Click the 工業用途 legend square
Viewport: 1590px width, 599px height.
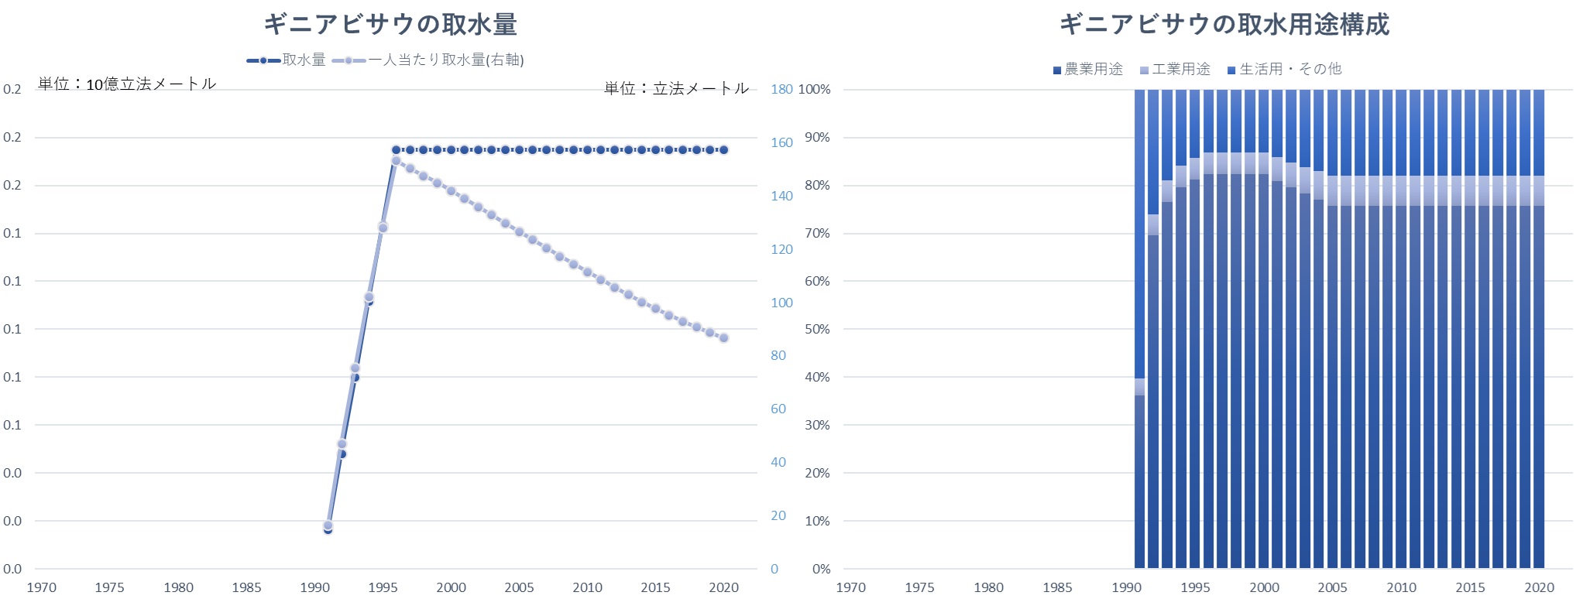click(x=1144, y=70)
